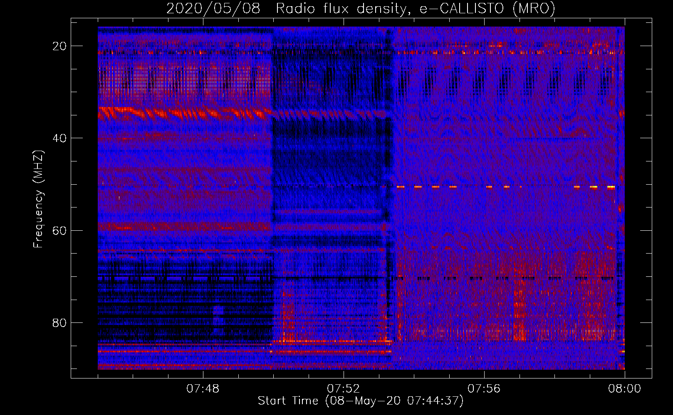
Task: Click the 'Frequency (MHZ)' axis label
Action: click(38, 199)
